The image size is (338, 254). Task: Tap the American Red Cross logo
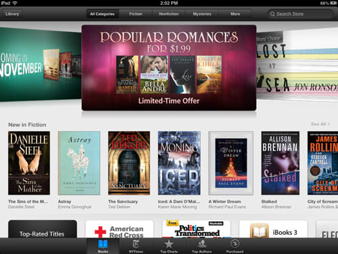tap(100, 232)
